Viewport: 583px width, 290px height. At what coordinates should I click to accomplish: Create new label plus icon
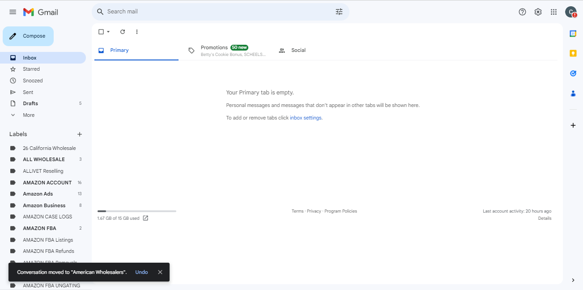pos(80,134)
